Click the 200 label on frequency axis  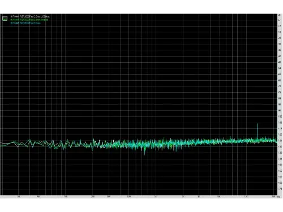pyautogui.click(x=93, y=197)
